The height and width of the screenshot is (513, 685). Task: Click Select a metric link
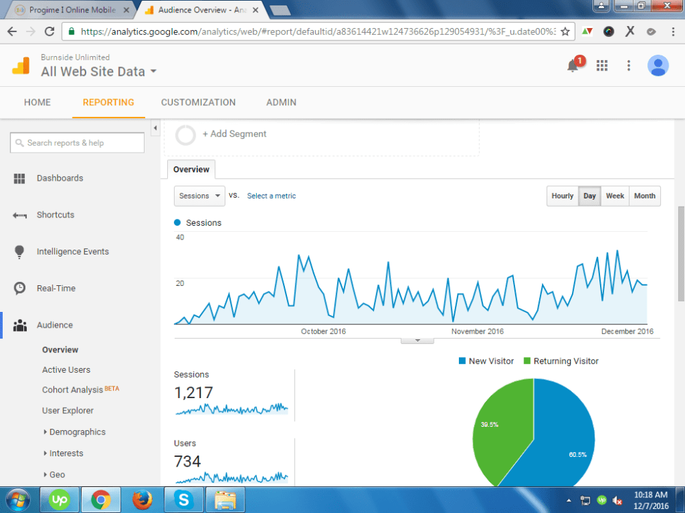pos(271,196)
